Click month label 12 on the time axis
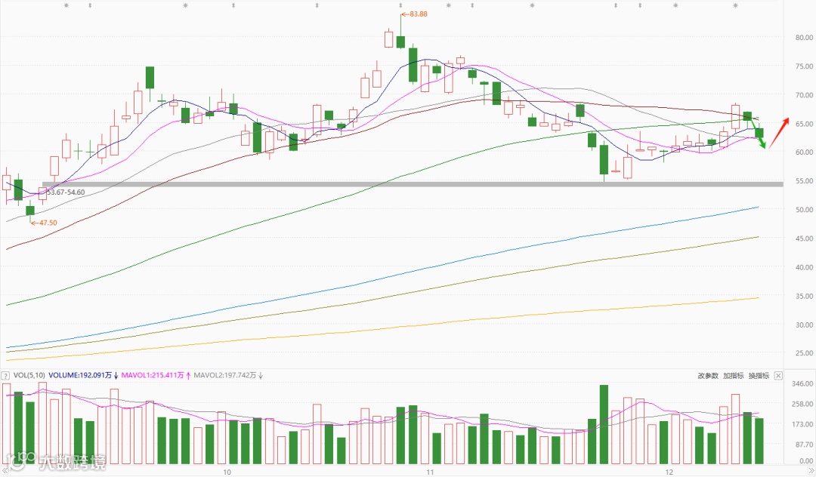The image size is (816, 477). [669, 472]
